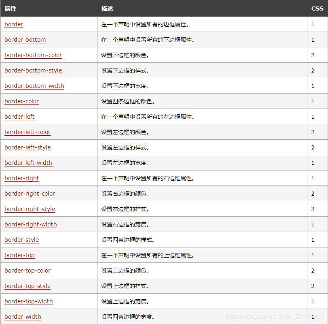This screenshot has height=324, width=328.
Task: Select description 设置上边框的宽度。
Action: [x=125, y=302]
